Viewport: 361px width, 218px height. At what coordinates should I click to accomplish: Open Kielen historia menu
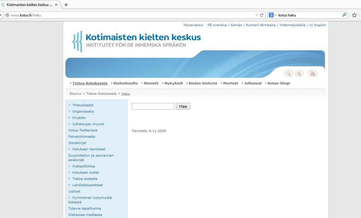point(203,83)
